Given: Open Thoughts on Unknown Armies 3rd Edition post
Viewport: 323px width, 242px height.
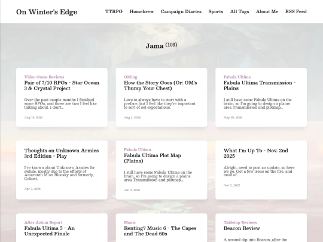Looking at the screenshot, I should coord(62,153).
